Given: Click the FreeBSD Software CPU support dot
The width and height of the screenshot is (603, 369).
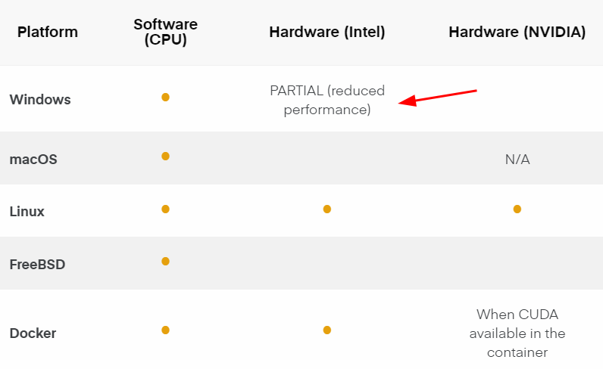Looking at the screenshot, I should click(165, 262).
